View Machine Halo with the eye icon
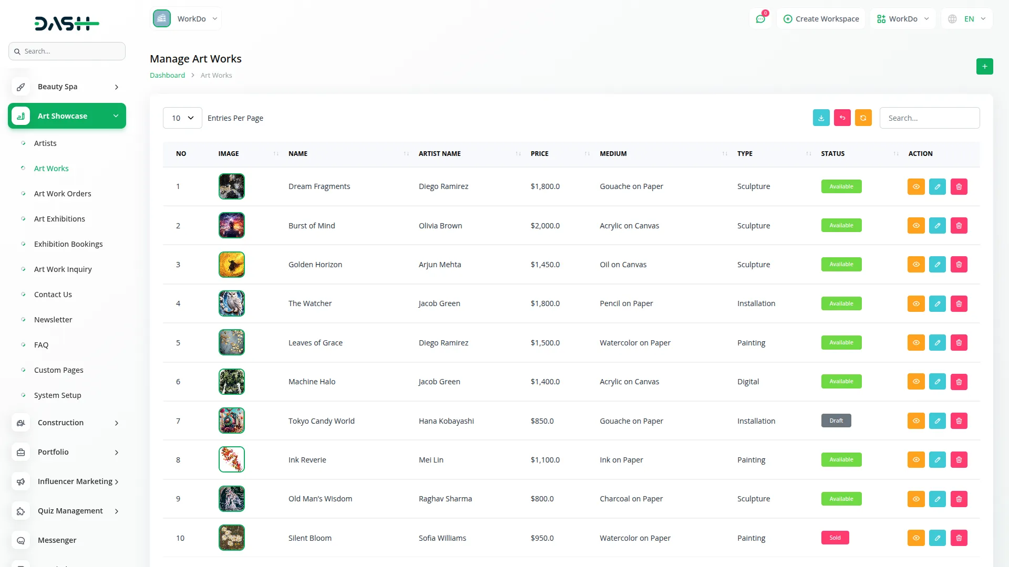 pos(915,382)
